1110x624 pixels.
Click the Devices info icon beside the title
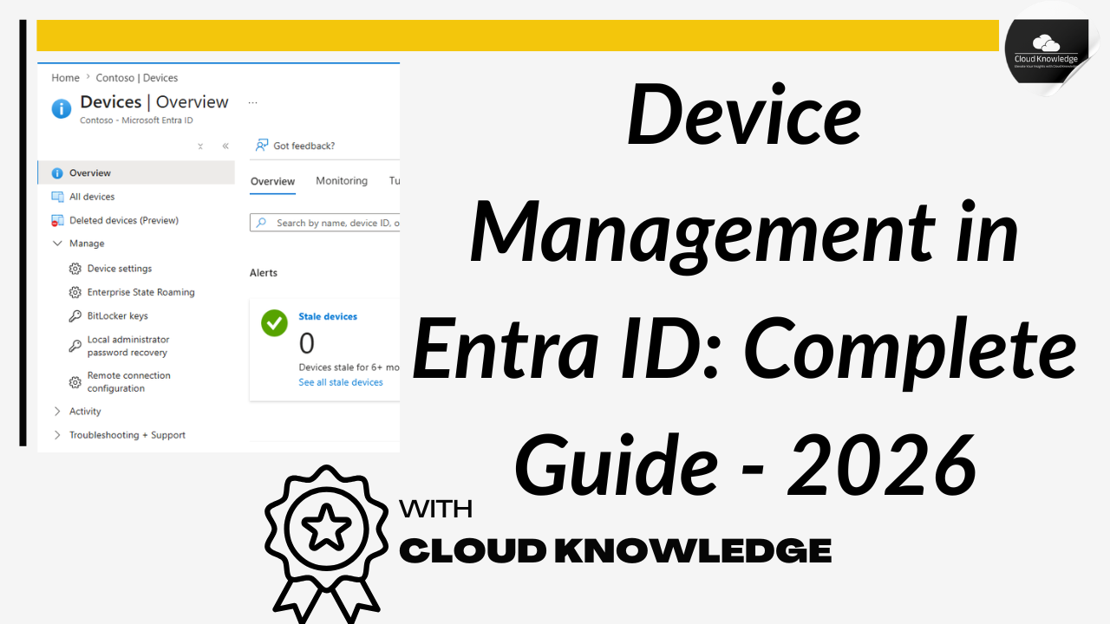point(62,108)
